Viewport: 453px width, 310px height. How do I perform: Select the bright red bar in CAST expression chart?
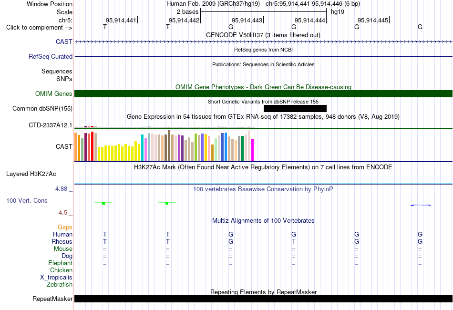click(x=92, y=146)
